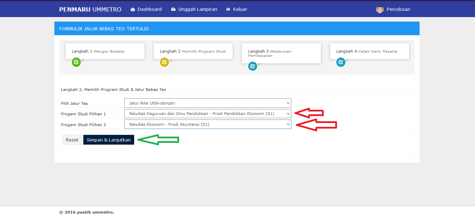Click the green Langkah 1 check icon
475x215 pixels.
tap(76, 62)
